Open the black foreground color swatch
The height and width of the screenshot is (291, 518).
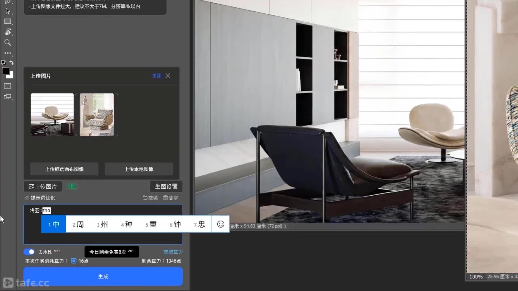[x=5, y=71]
